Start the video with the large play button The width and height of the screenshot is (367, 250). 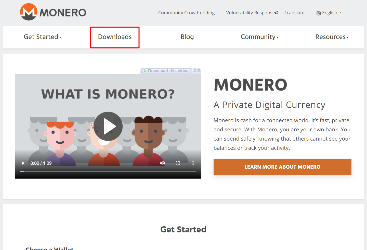click(108, 126)
